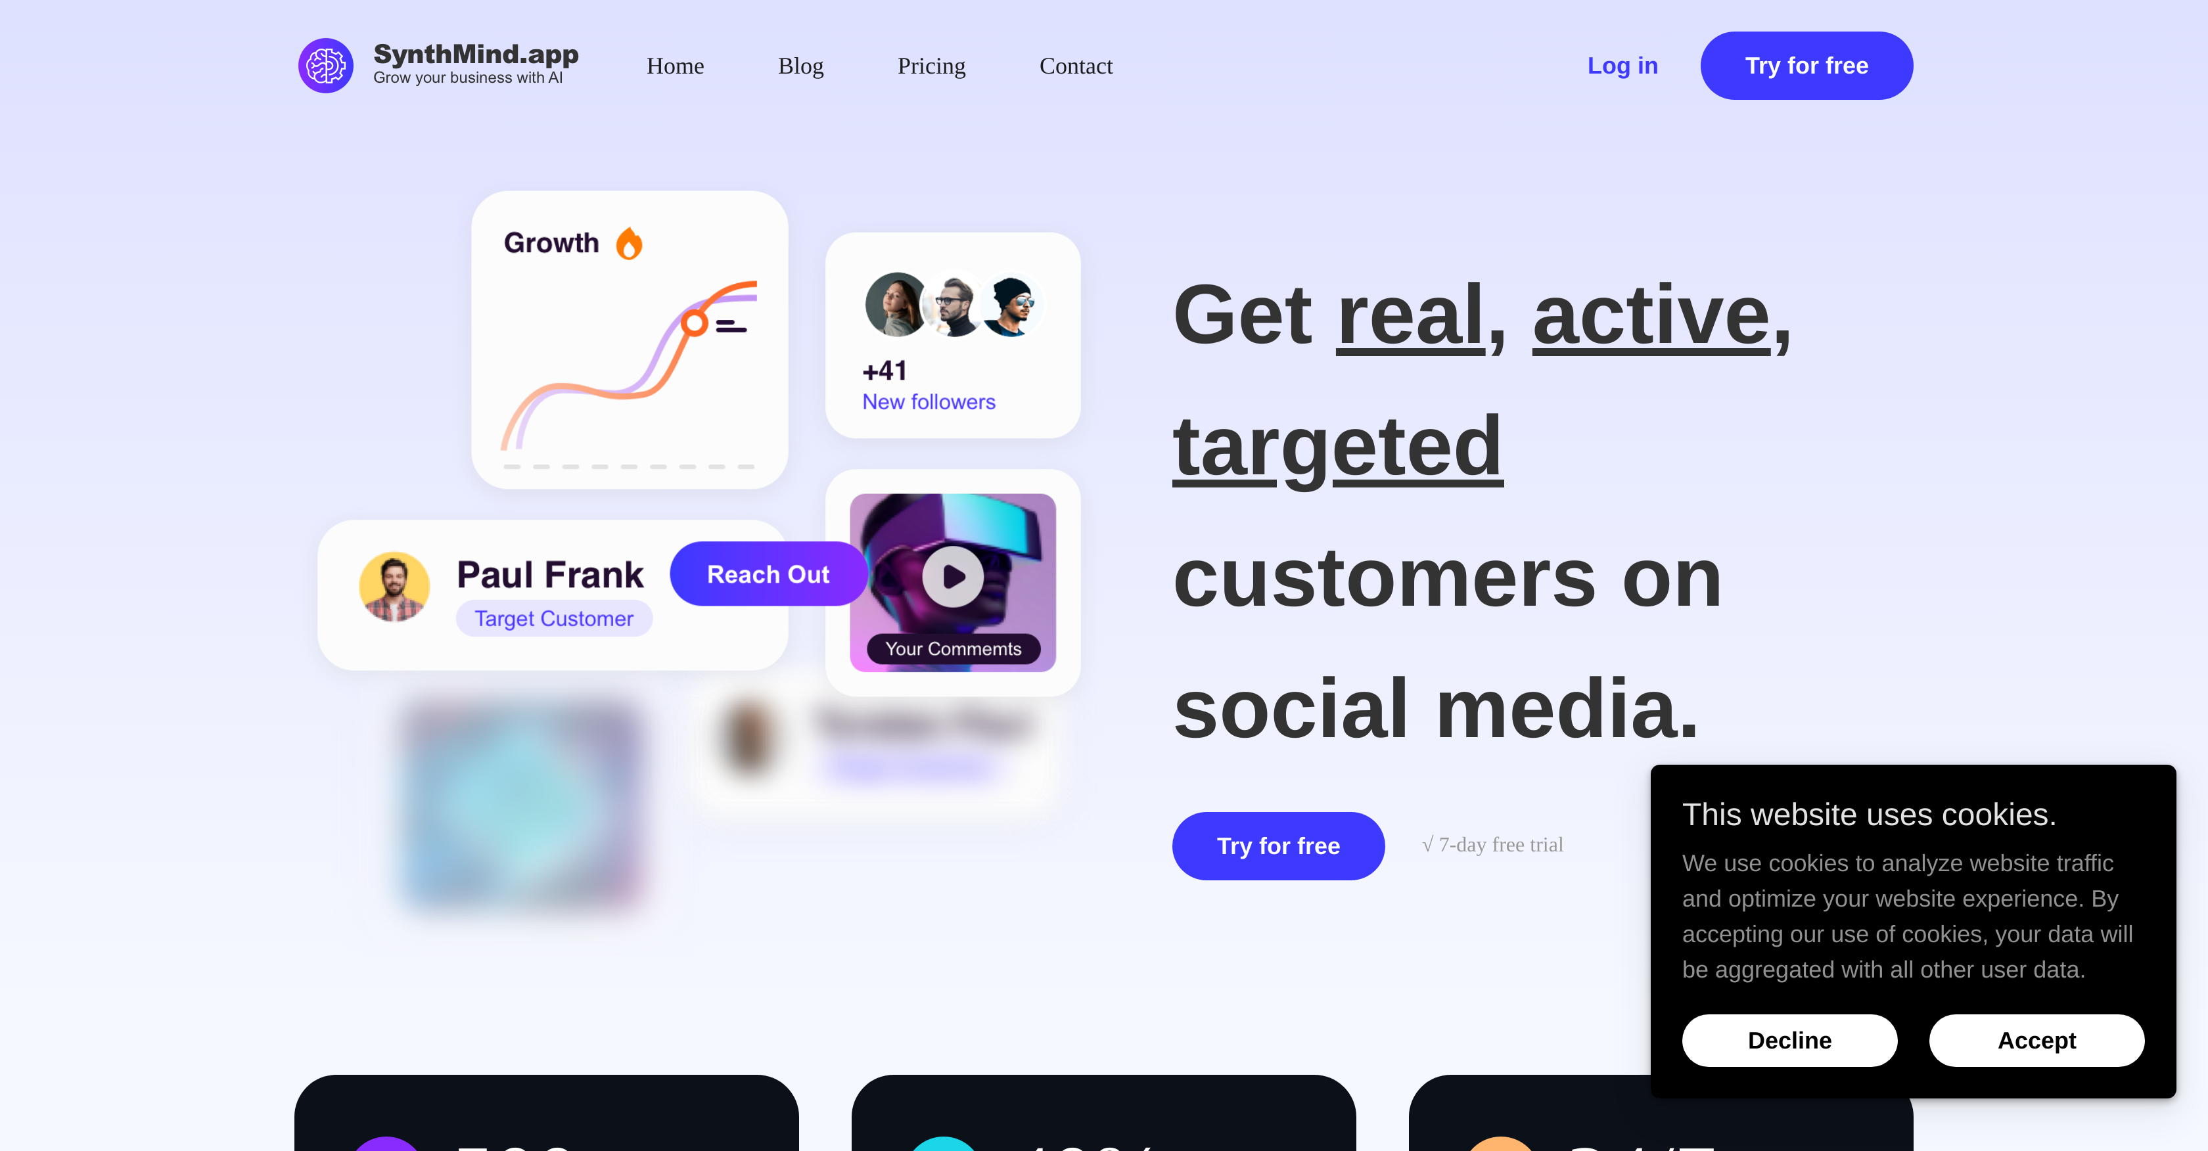
Task: Click the Target Customer tag icon
Action: [553, 618]
